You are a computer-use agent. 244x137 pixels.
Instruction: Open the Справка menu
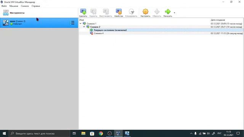35,6
